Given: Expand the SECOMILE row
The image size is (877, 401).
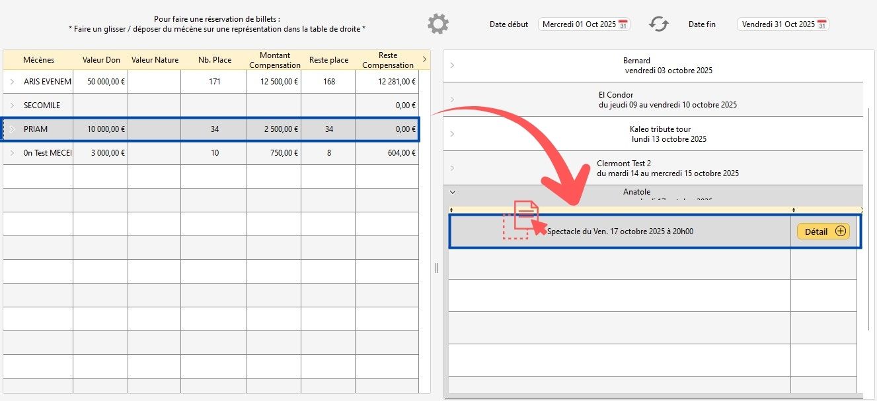Looking at the screenshot, I should point(12,106).
